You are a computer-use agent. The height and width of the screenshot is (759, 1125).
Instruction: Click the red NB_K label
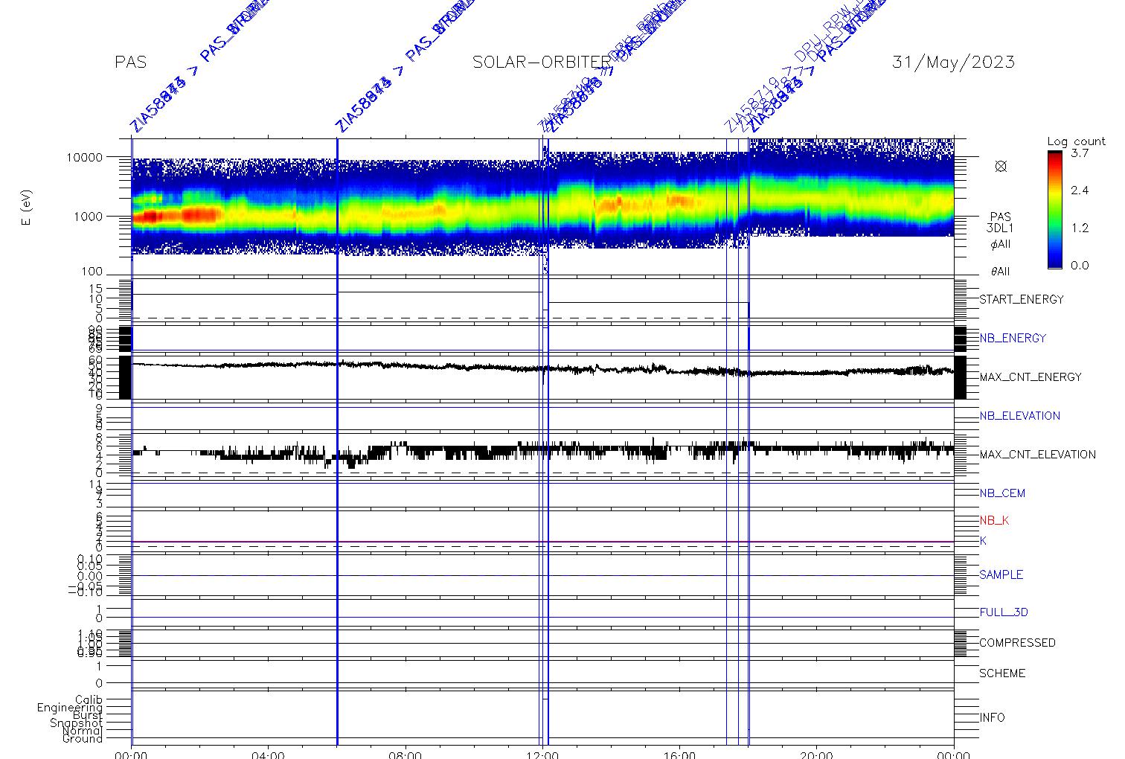(994, 521)
